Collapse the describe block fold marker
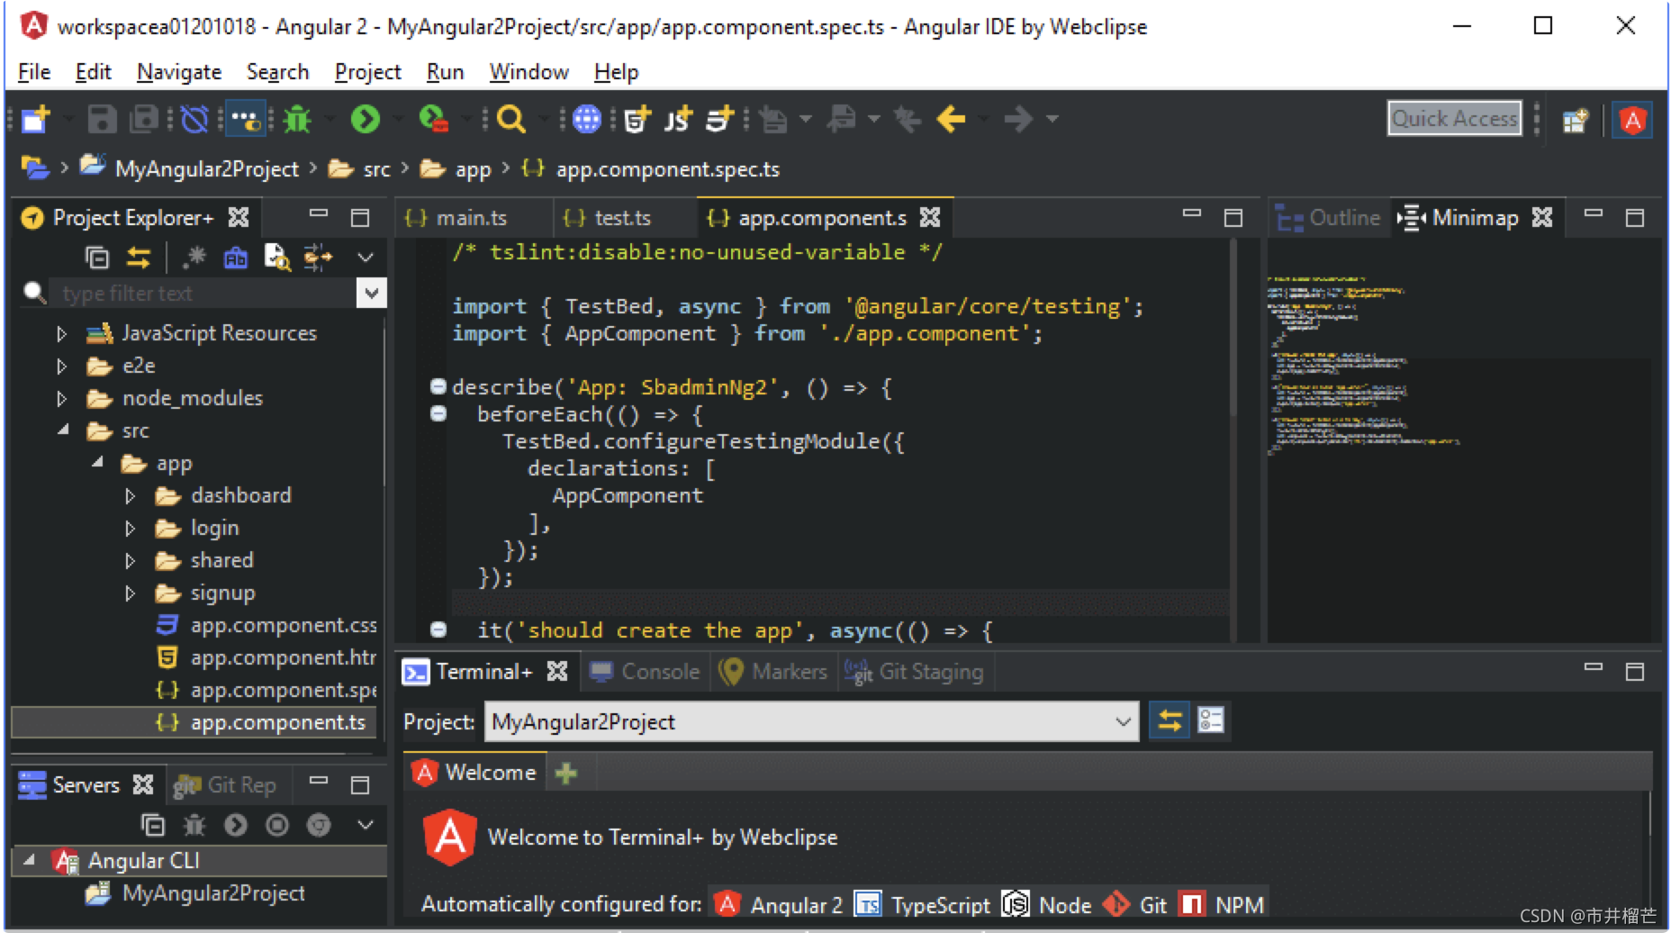The width and height of the screenshot is (1671, 933). [x=438, y=387]
